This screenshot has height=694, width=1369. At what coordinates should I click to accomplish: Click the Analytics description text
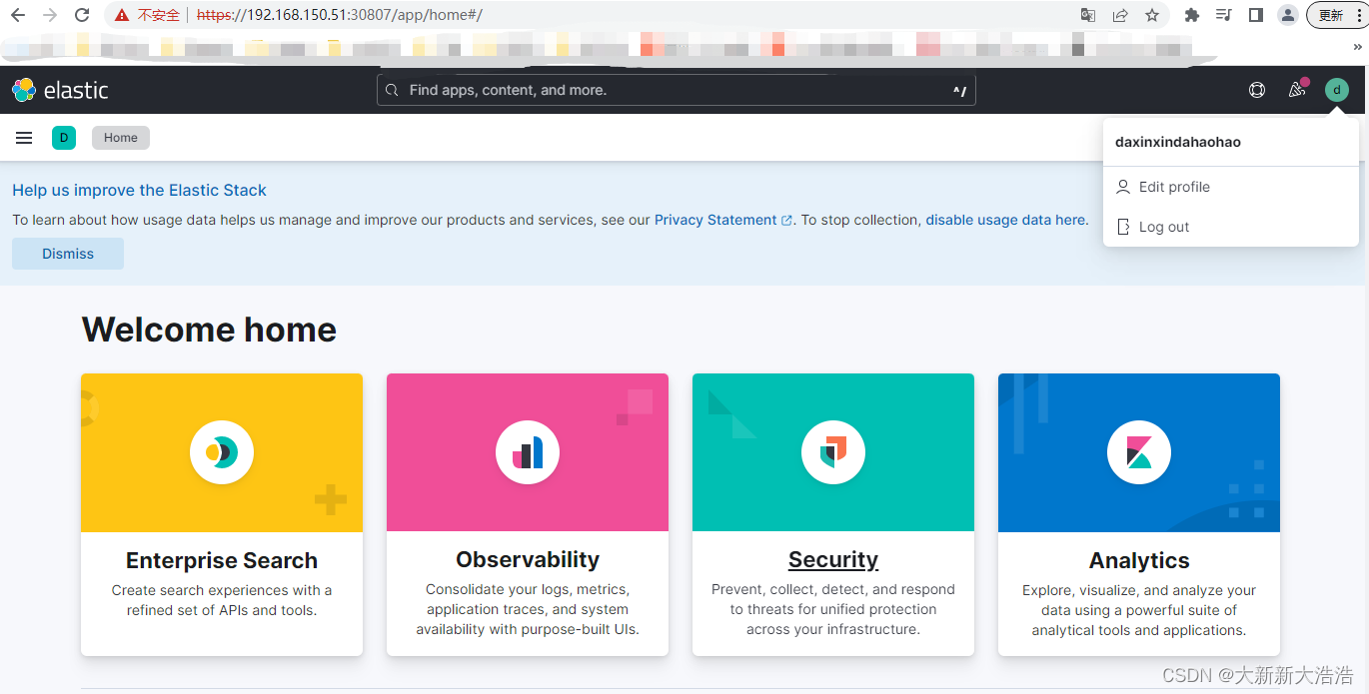1139,610
